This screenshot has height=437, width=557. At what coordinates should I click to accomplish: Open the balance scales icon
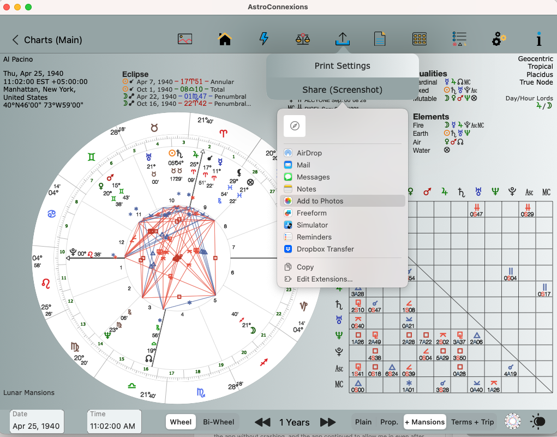[303, 39]
